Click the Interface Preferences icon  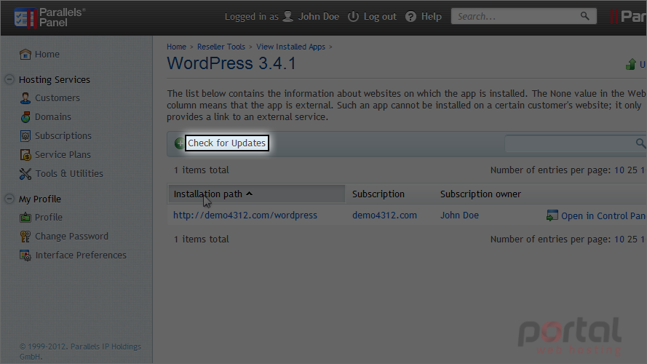pos(25,256)
